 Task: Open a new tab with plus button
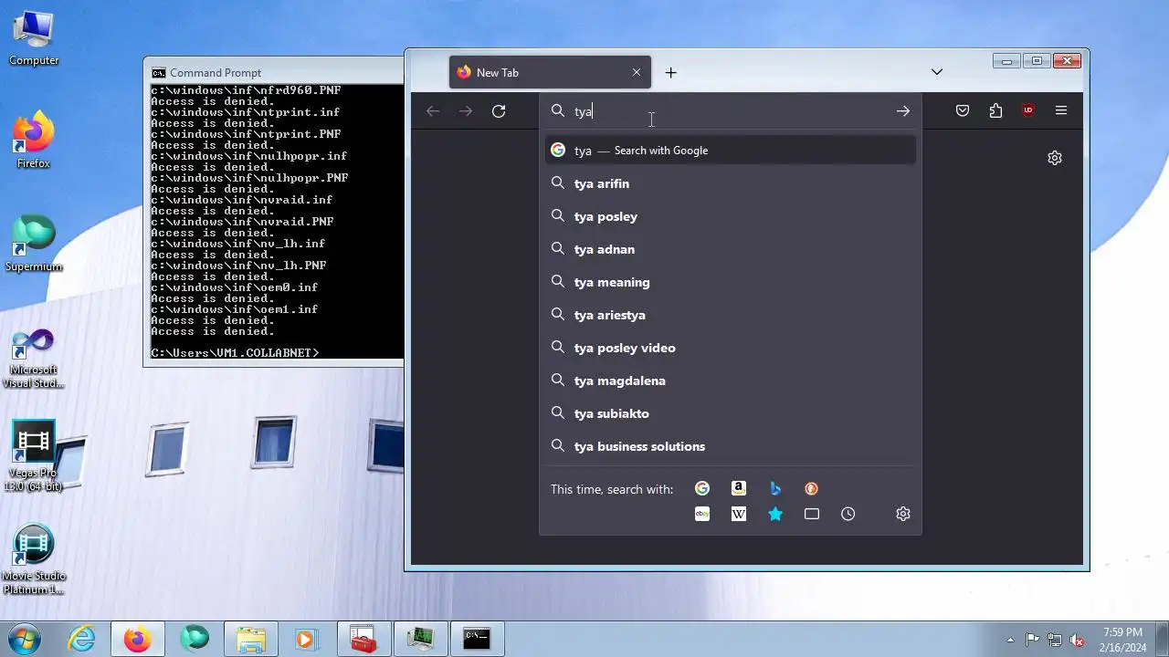(x=671, y=73)
